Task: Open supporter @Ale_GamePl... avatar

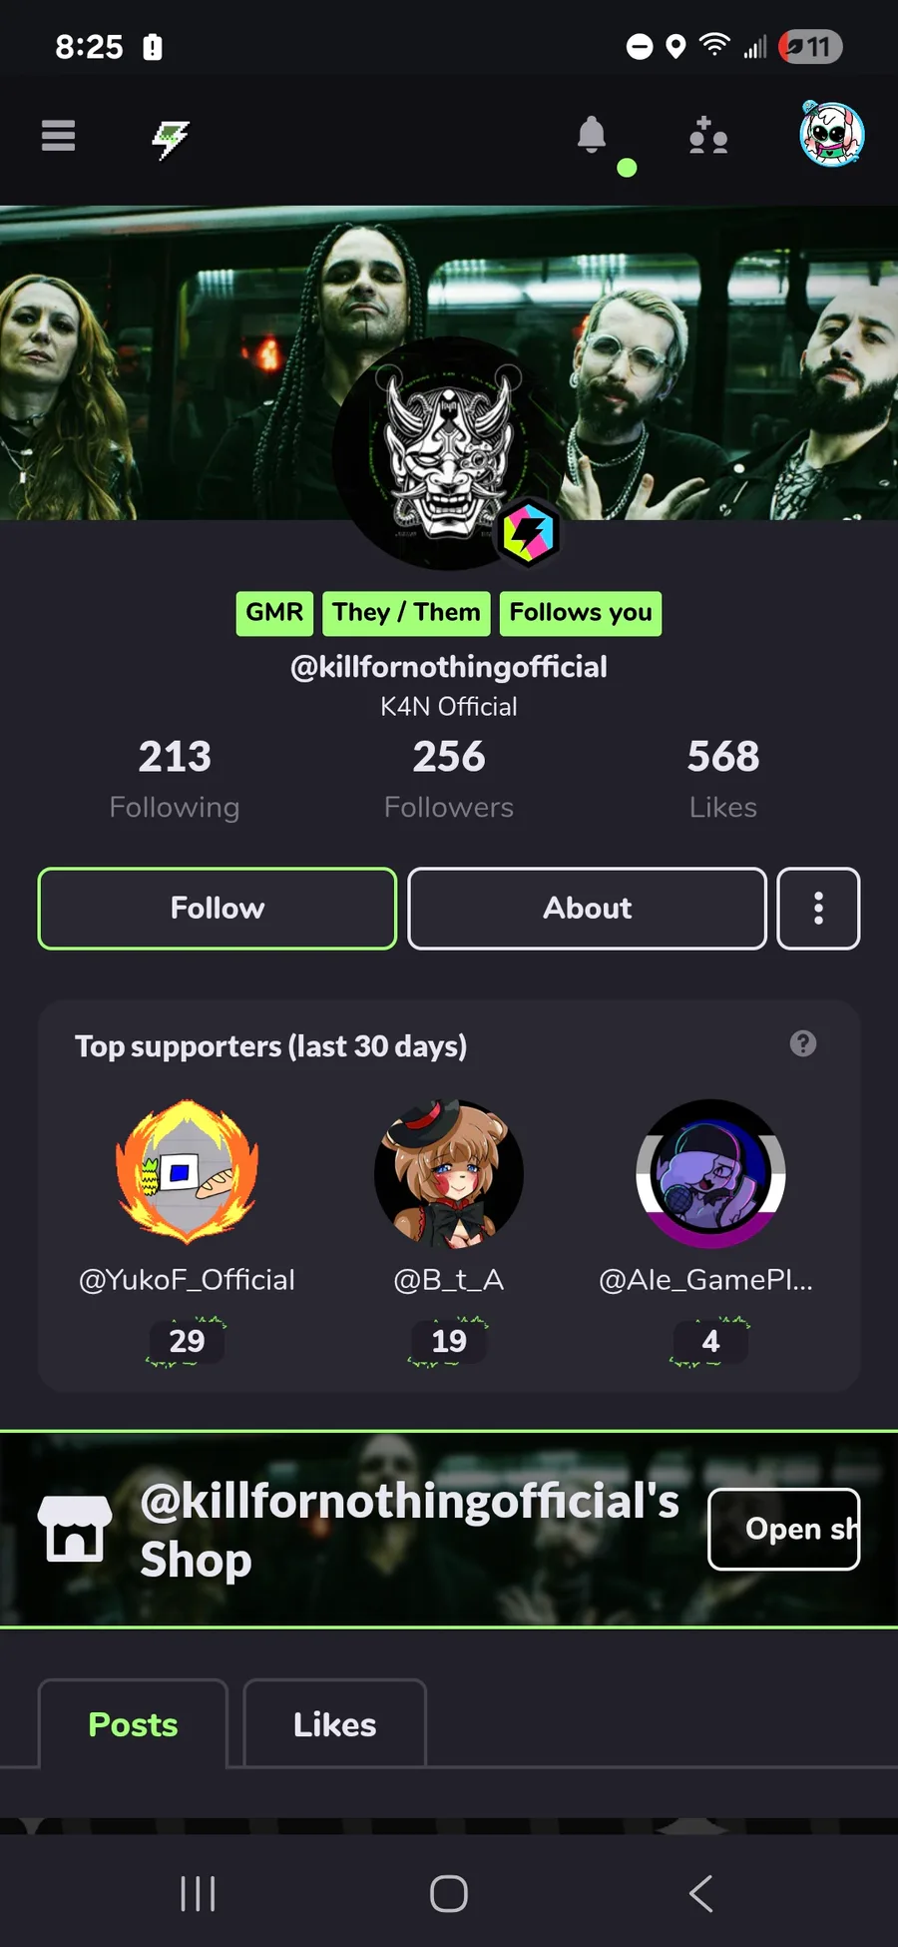Action: point(710,1173)
